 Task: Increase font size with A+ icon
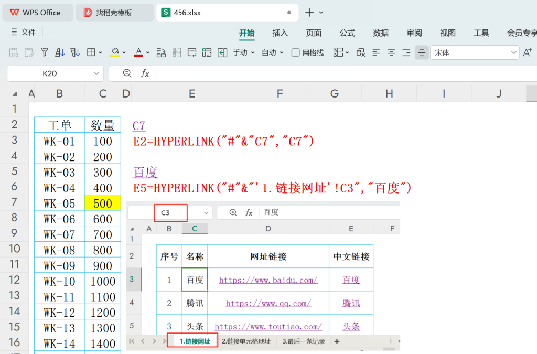(528, 52)
